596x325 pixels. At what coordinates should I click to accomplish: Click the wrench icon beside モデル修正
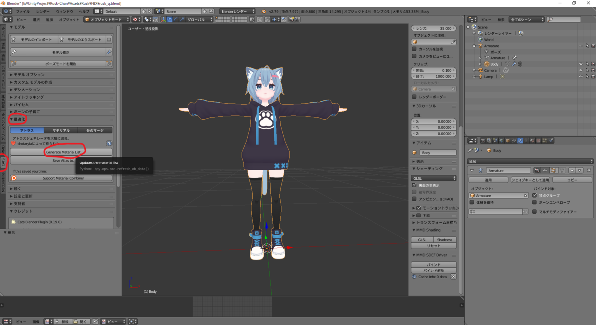(109, 52)
